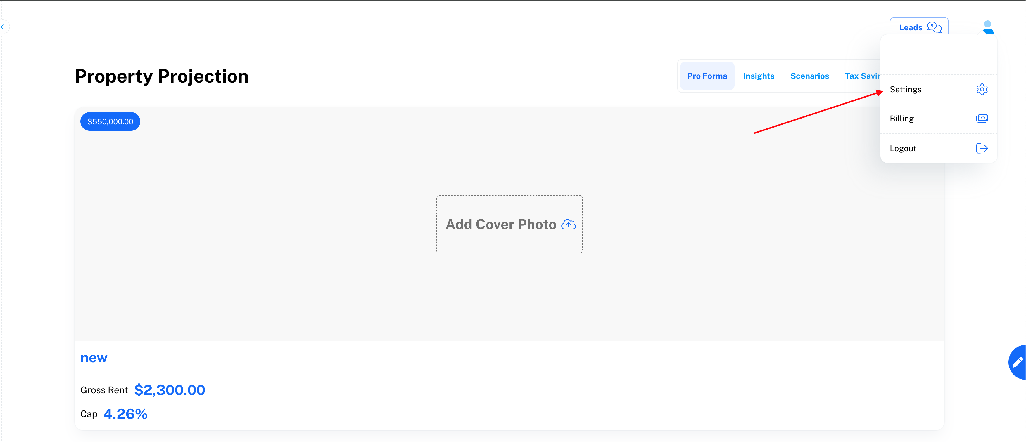1026x442 pixels.
Task: Click the $2,300.00 Gross Rent value
Action: click(170, 390)
